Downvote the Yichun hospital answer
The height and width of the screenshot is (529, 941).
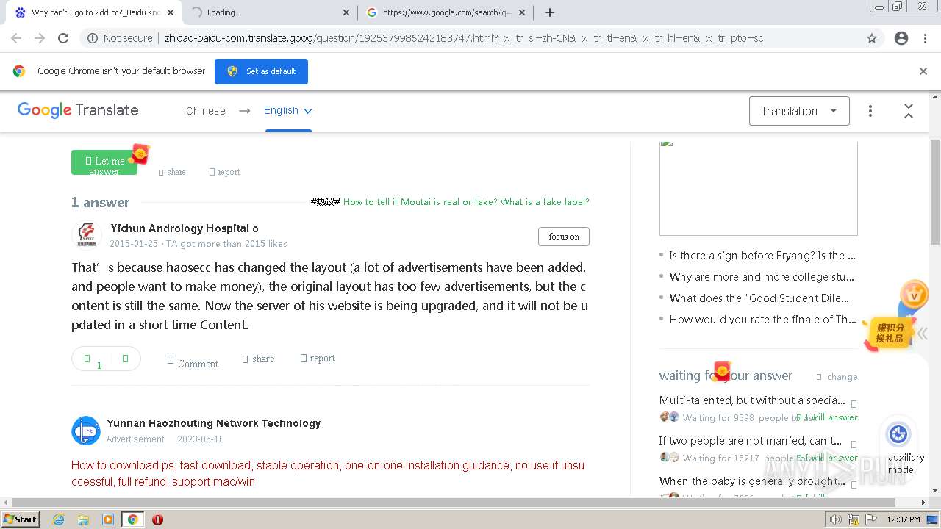(125, 359)
